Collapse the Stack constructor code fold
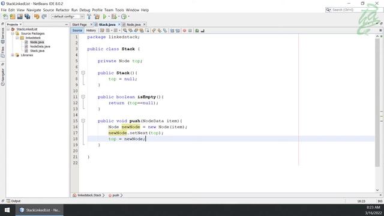Image resolution: width=384 pixels, height=216 pixels. [83, 73]
